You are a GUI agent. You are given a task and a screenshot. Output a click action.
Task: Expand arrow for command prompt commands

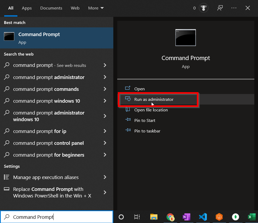105,89
